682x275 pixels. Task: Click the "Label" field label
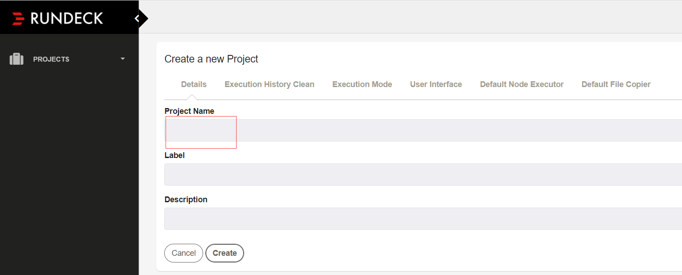(x=175, y=155)
